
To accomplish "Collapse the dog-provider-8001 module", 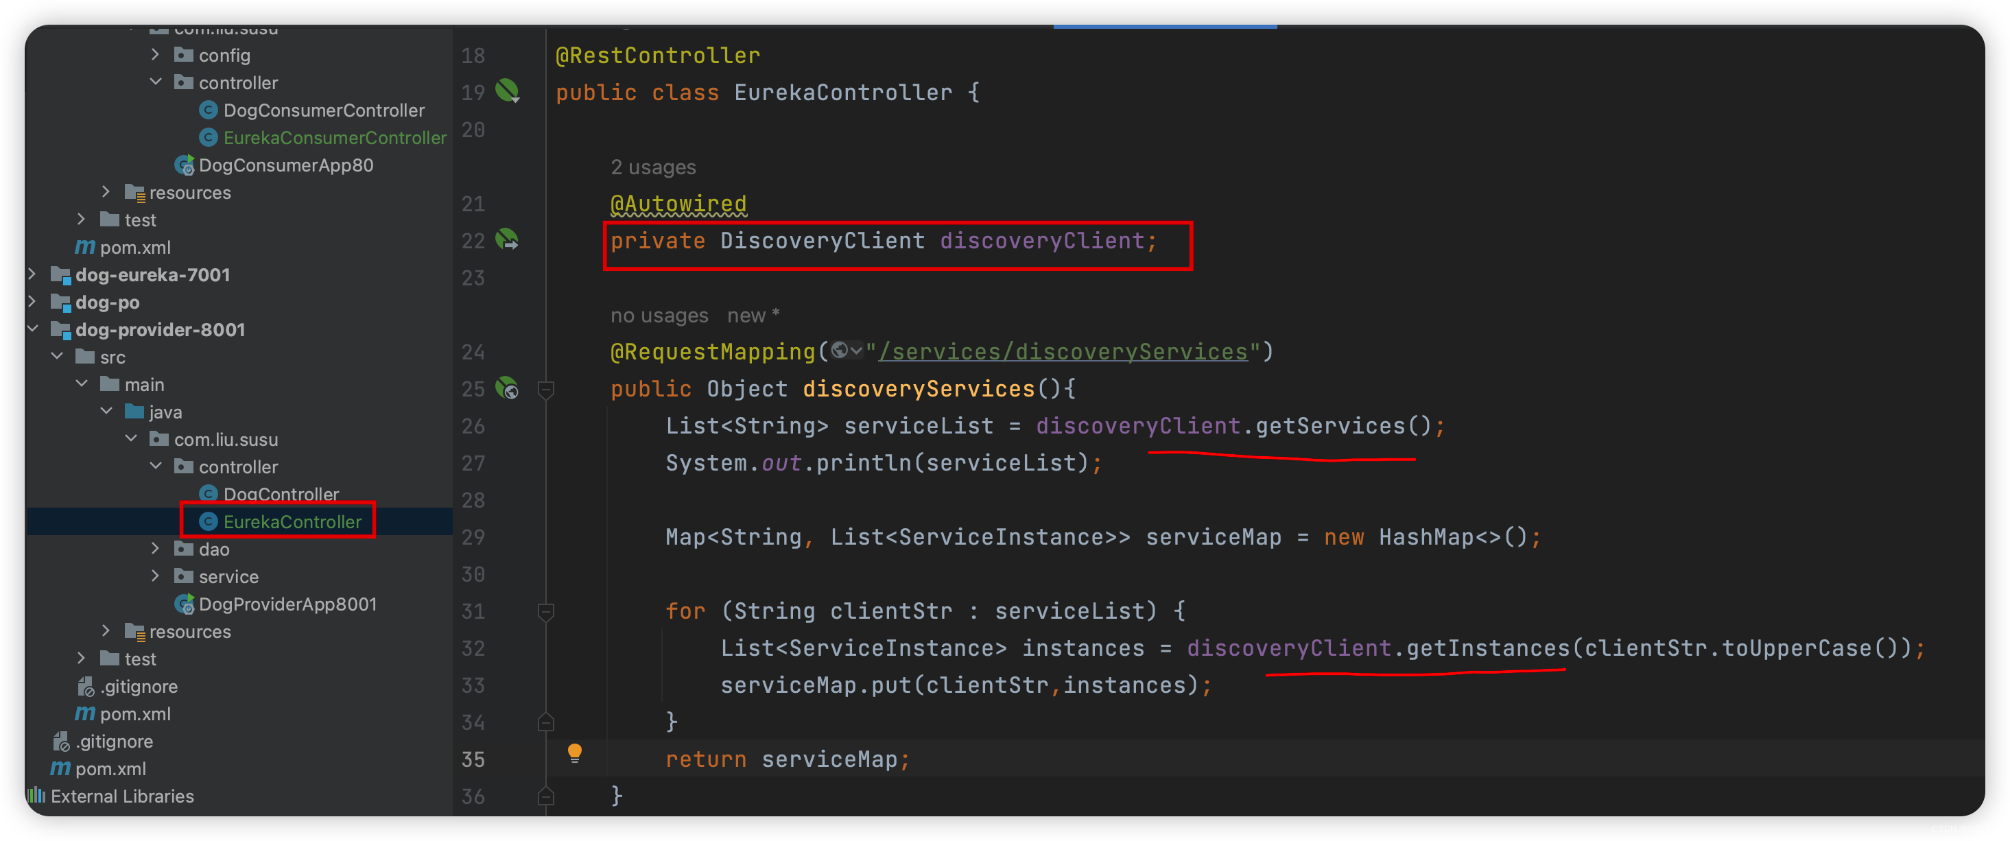I will [x=32, y=329].
